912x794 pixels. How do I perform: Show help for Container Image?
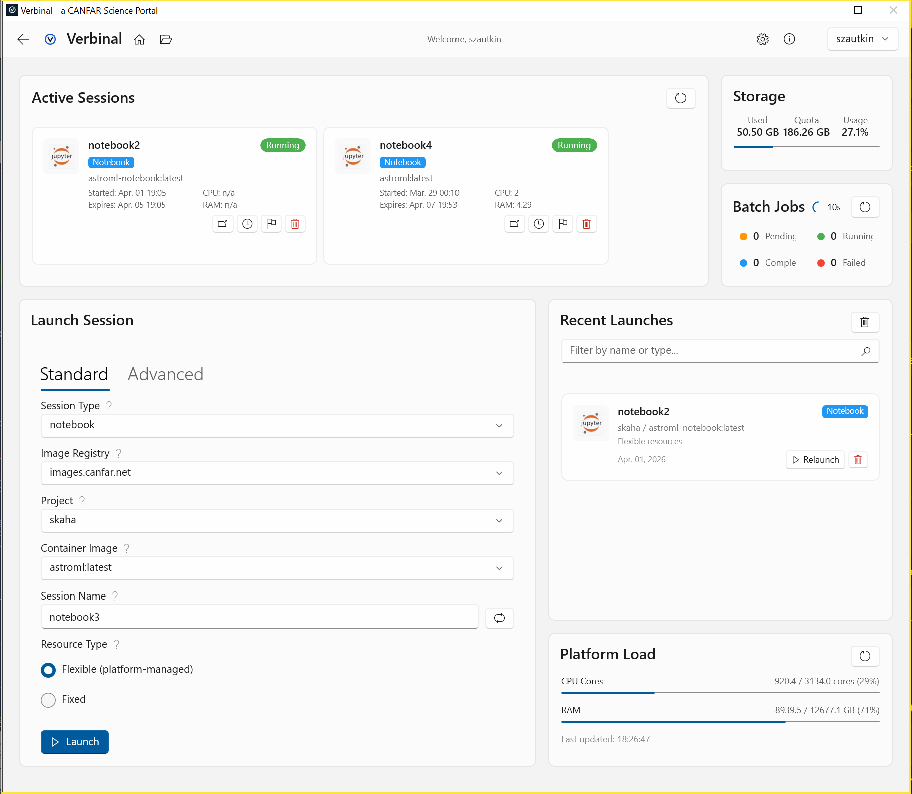click(x=126, y=548)
